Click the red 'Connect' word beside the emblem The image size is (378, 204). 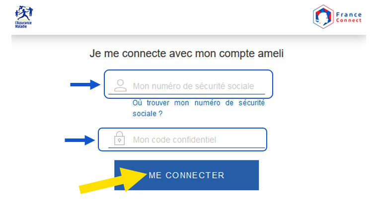point(349,20)
